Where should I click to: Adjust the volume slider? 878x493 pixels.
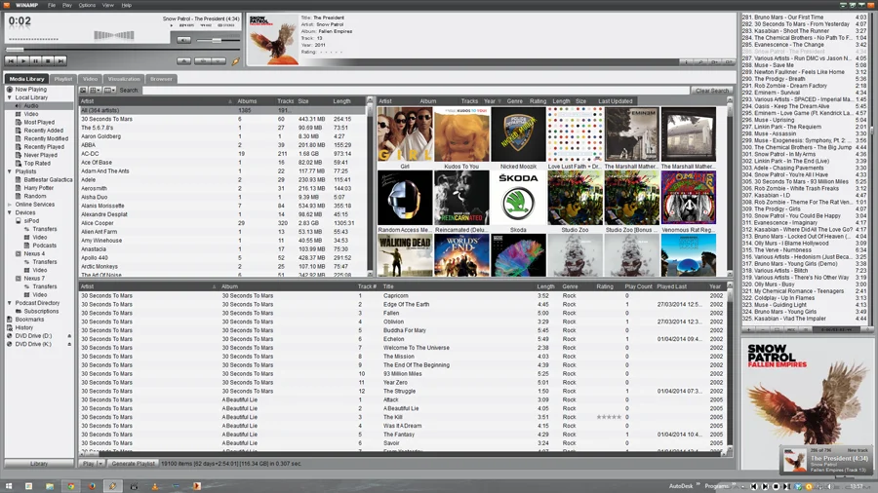click(218, 40)
